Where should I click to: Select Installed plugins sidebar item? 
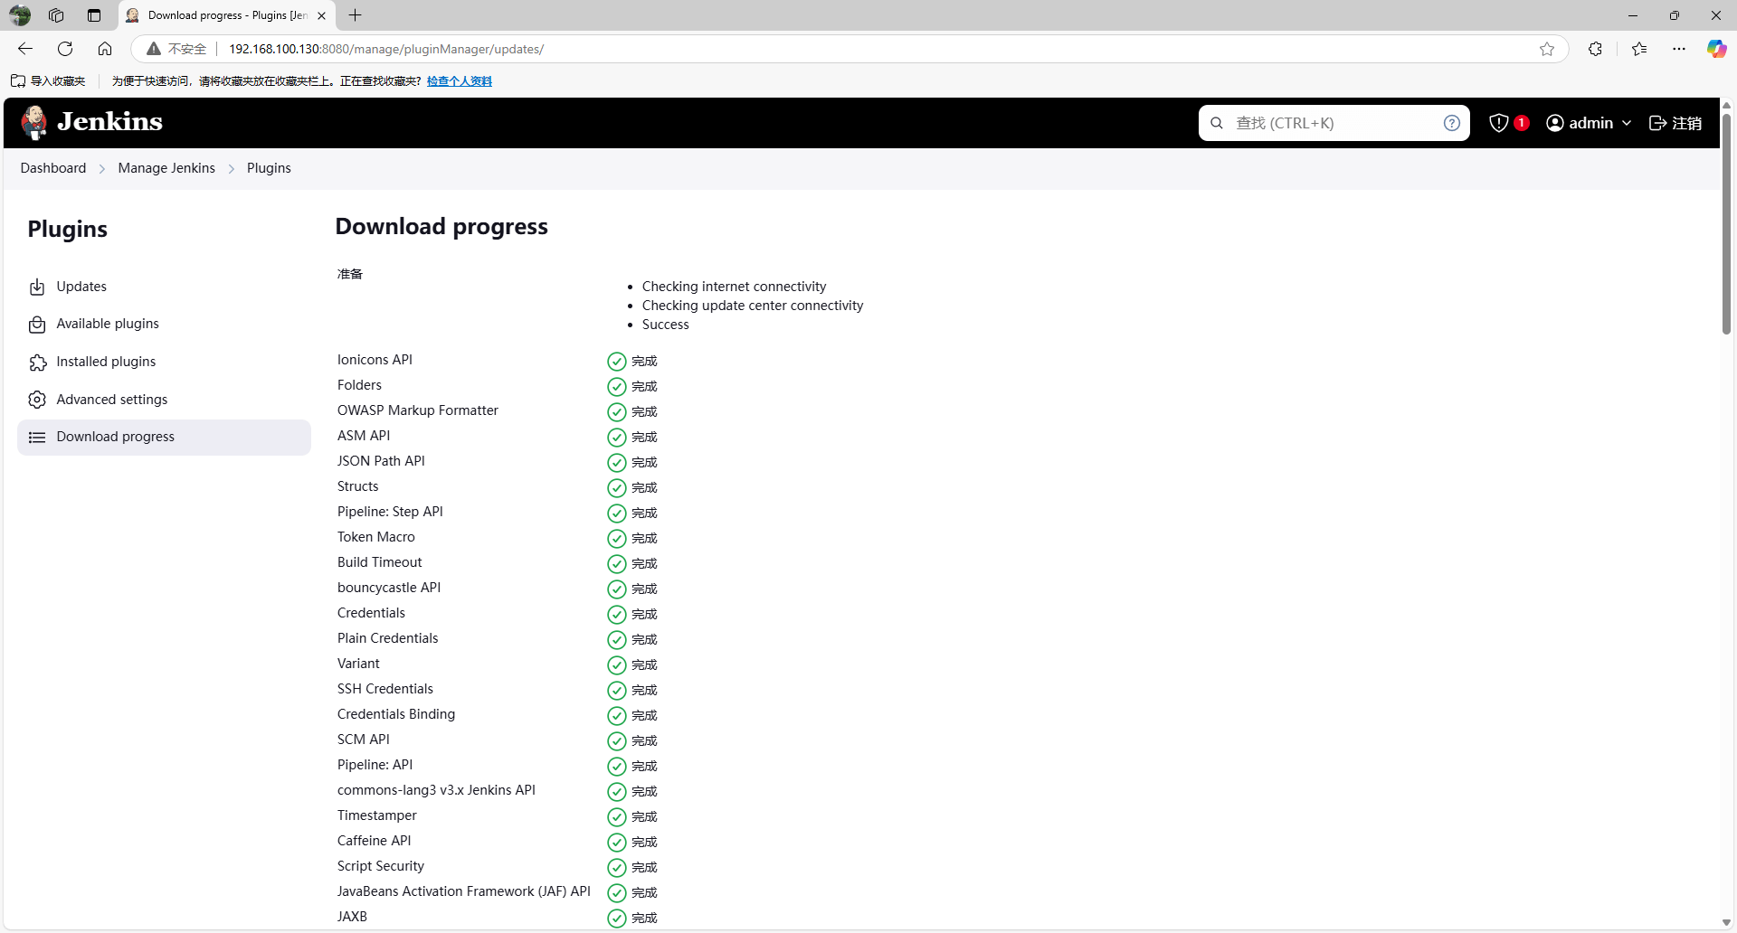(106, 362)
